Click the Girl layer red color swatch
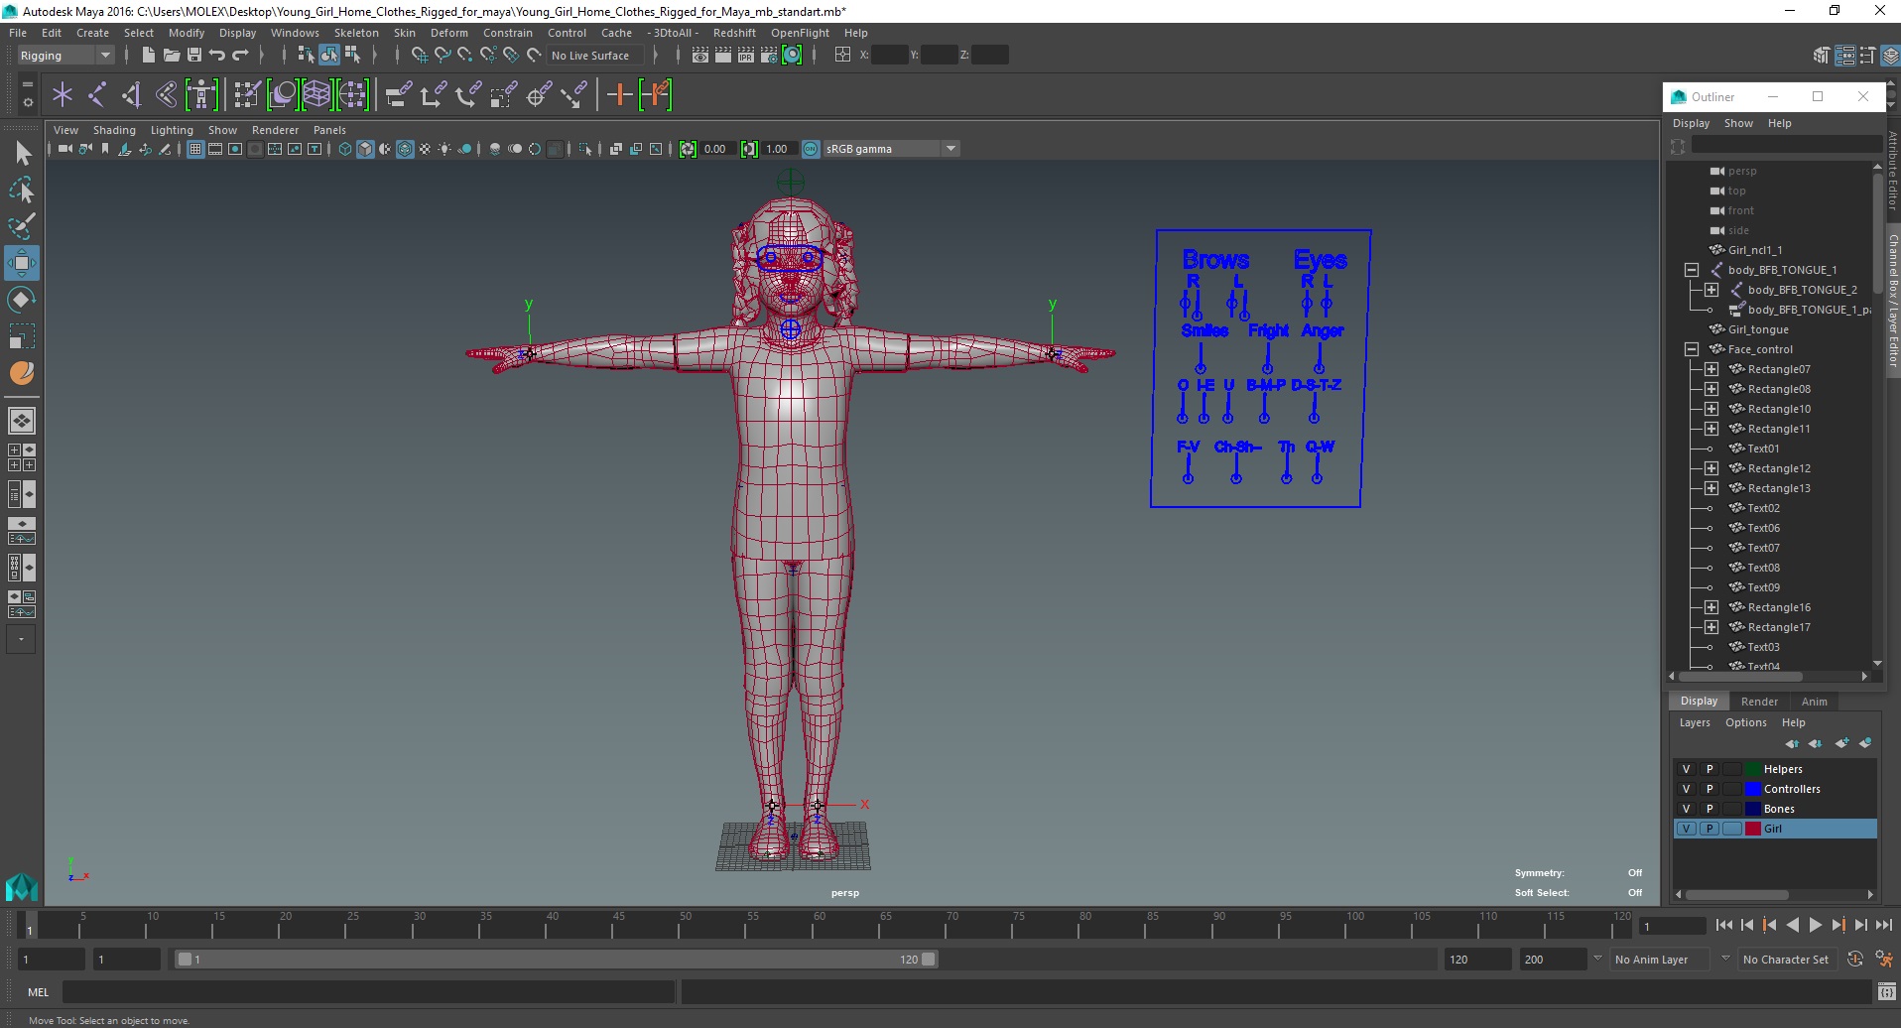This screenshot has height=1028, width=1901. tap(1753, 829)
